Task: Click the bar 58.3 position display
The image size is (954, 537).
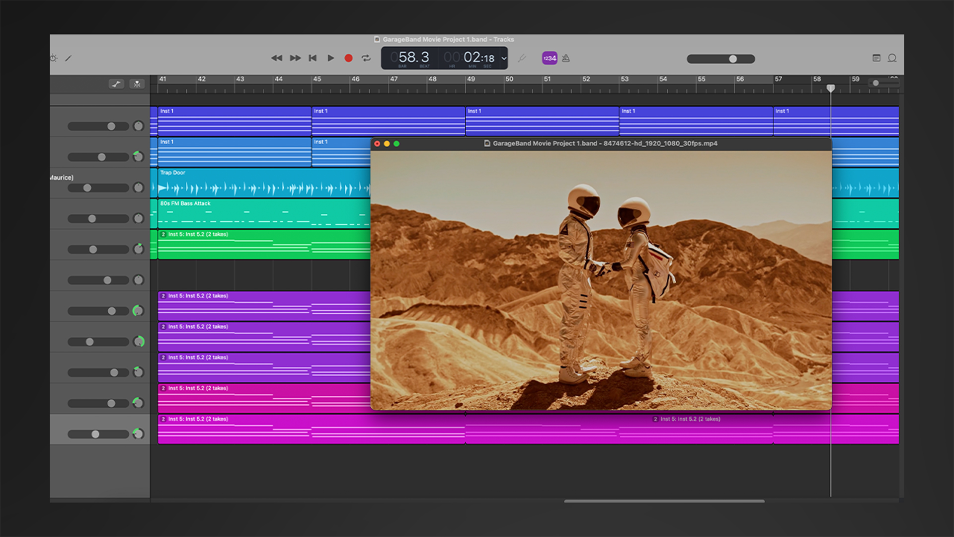Action: [x=413, y=58]
